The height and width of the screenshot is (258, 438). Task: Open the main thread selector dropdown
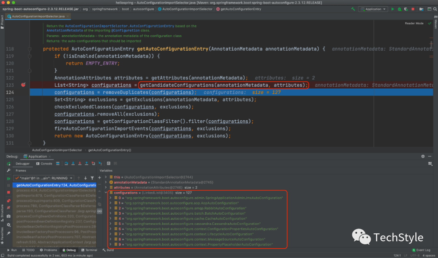(43, 178)
